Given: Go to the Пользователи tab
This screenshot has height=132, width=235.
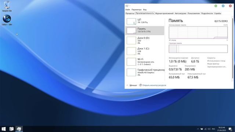Looking at the screenshot, I should (194, 14).
